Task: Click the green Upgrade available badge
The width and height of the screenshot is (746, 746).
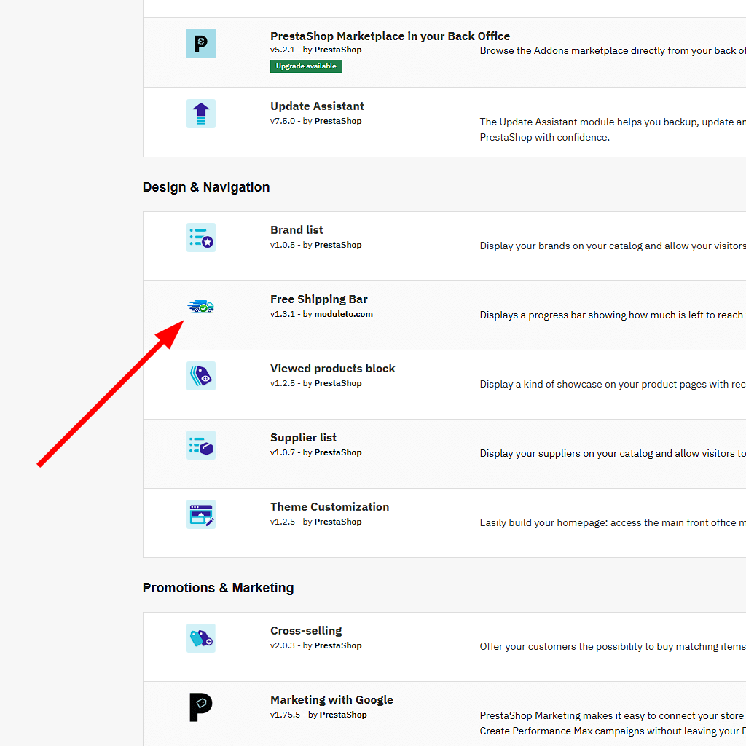Action: [306, 66]
